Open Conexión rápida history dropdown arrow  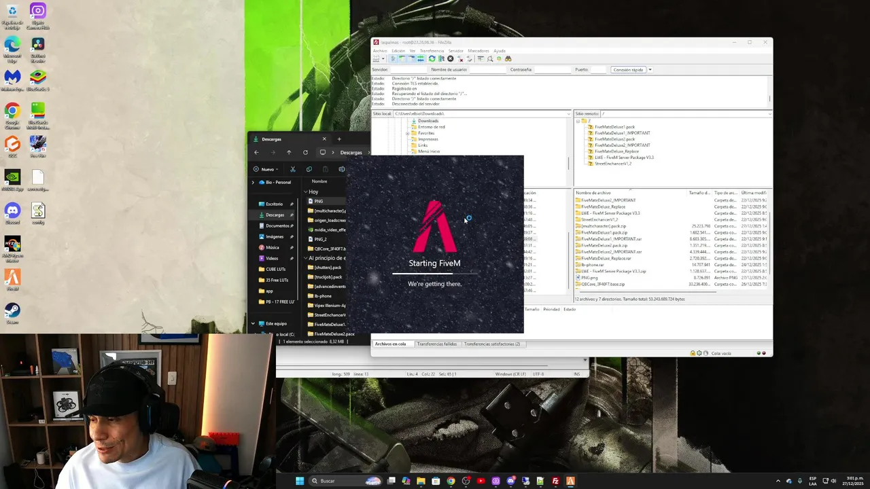tap(650, 69)
